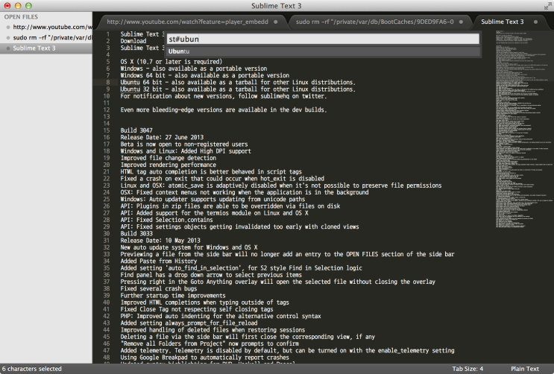Screen dimensions: 554x374
Task: Click 'Find panel has a drop down arrow' line
Action: pos(211,275)
